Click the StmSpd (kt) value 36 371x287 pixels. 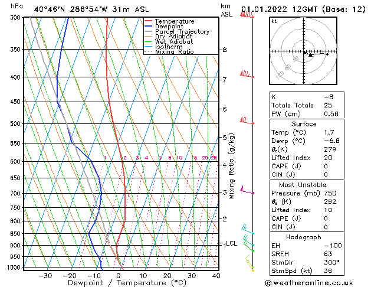tap(328, 270)
